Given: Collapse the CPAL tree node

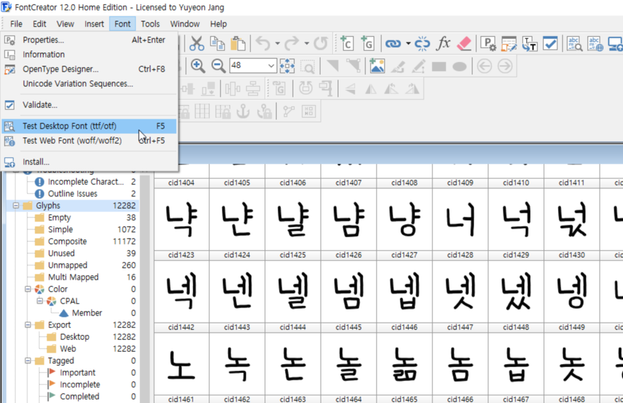Looking at the screenshot, I should tap(40, 301).
